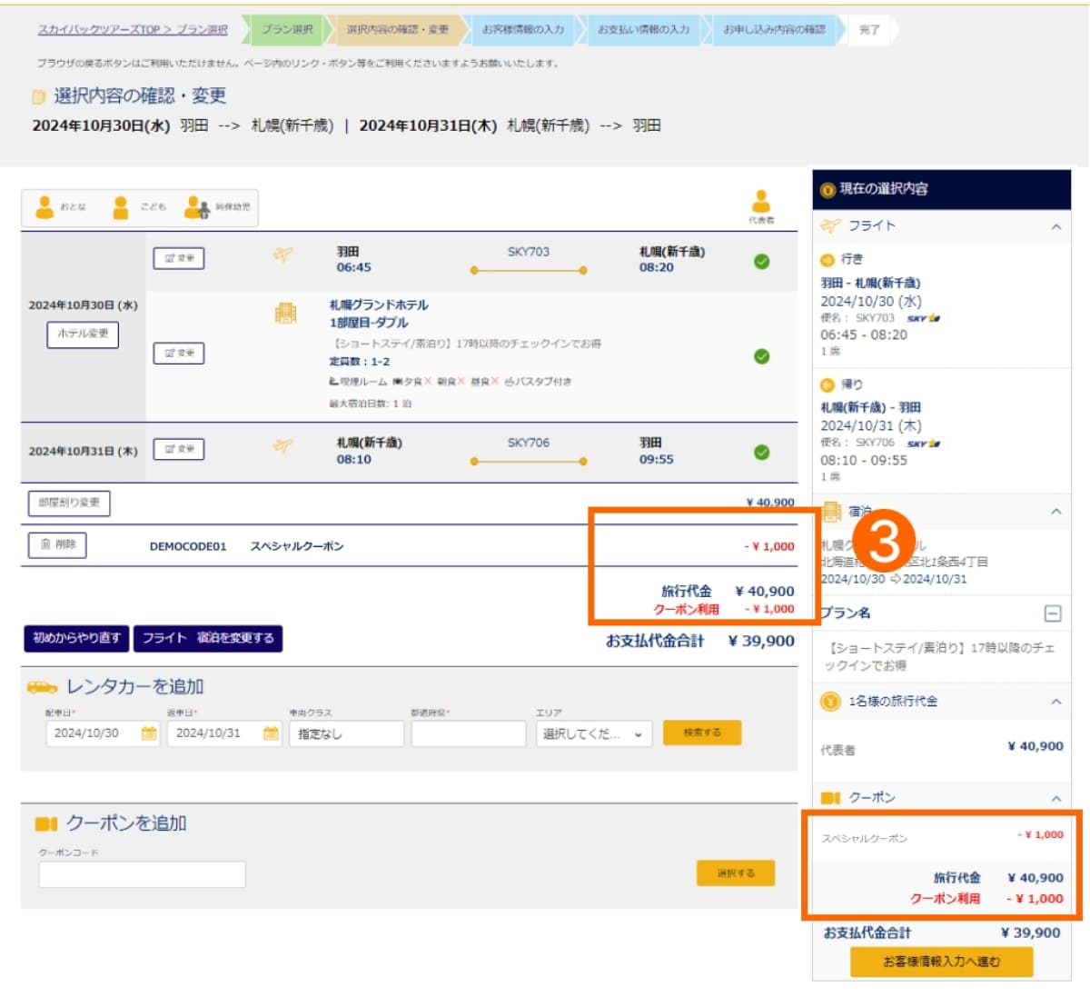The image size is (1090, 997).
Task: Select the プラン選択 step tab
Action: pos(288,30)
